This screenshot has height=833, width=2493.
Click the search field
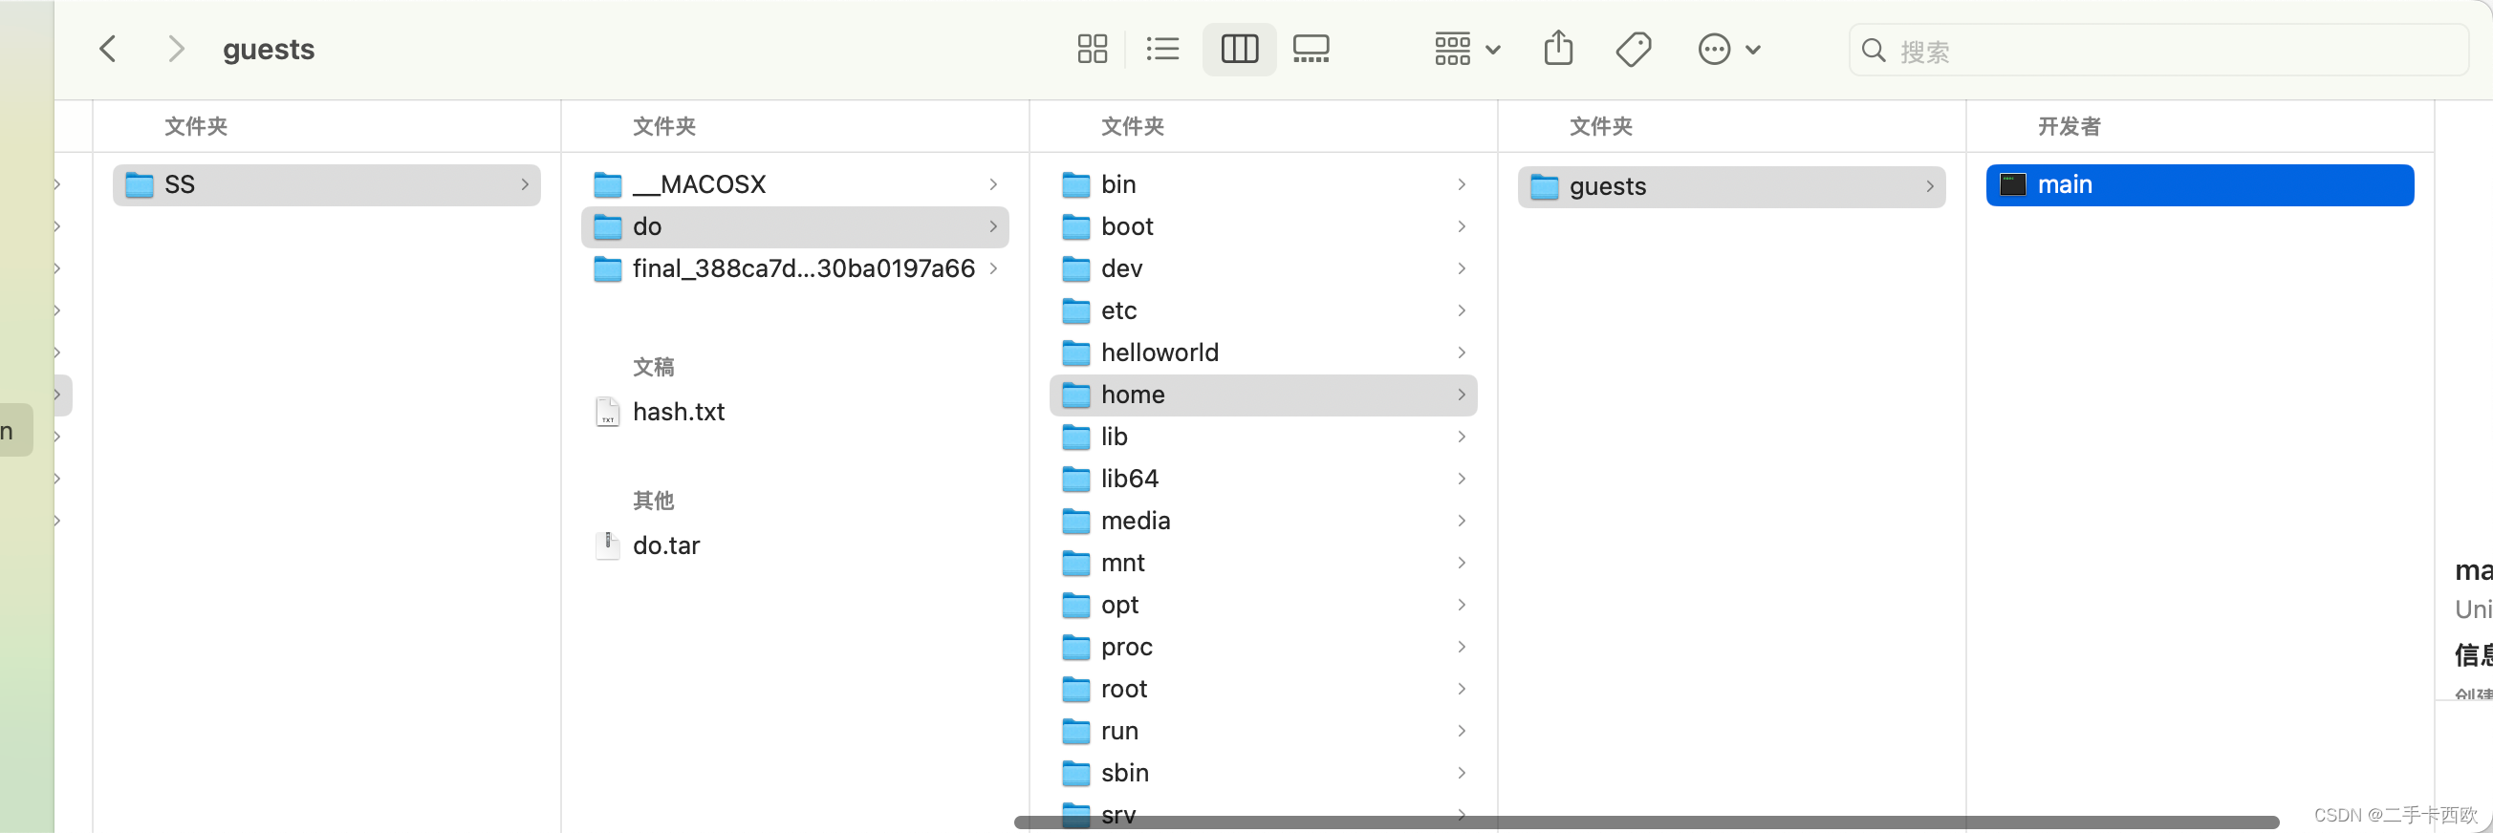[2158, 51]
